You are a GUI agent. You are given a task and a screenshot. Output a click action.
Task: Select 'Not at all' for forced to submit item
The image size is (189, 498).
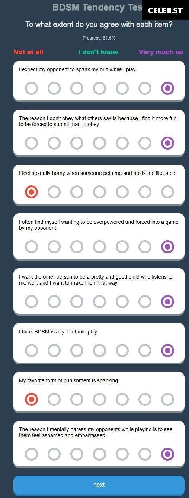point(31,143)
